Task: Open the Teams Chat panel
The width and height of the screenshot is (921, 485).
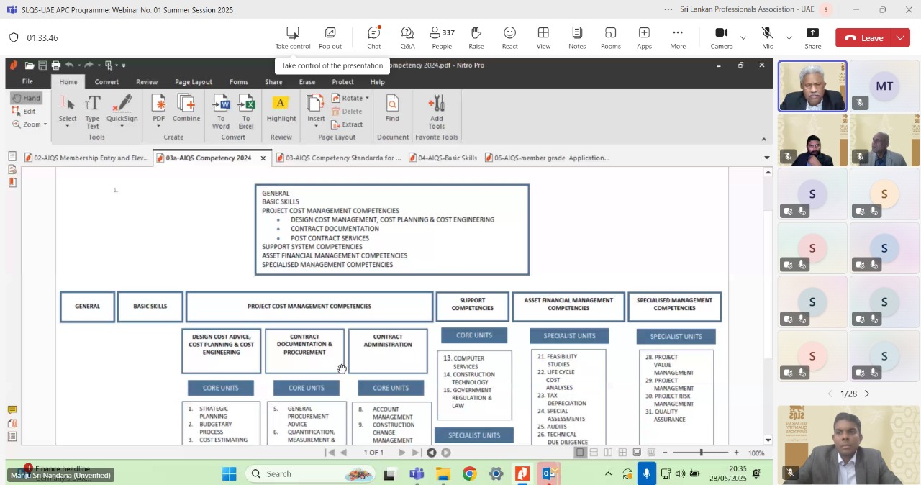Action: point(373,37)
